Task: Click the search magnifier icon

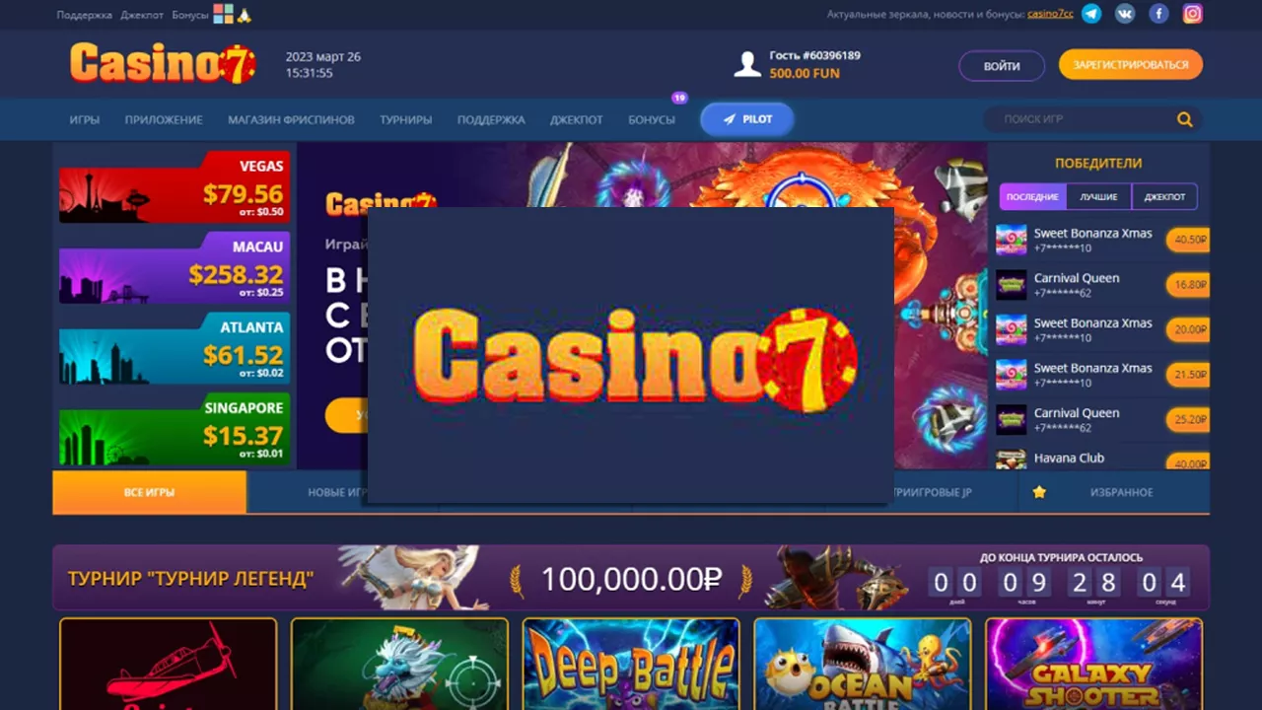Action: point(1184,119)
